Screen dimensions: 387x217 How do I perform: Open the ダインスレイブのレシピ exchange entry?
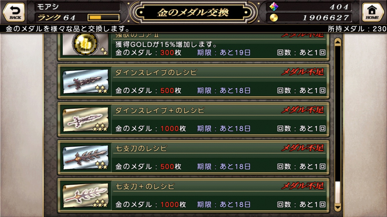(193, 81)
